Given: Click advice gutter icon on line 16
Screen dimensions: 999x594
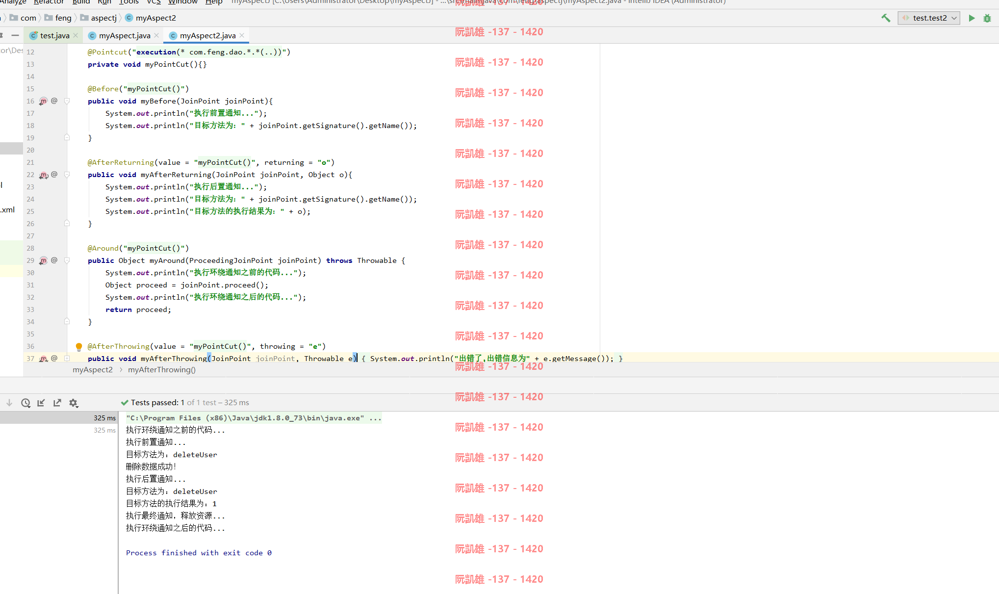Looking at the screenshot, I should coord(43,101).
